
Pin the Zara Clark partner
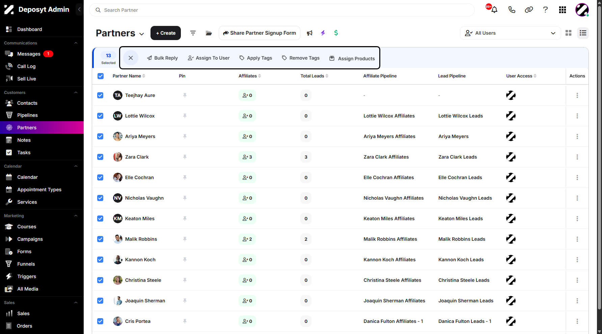185,157
